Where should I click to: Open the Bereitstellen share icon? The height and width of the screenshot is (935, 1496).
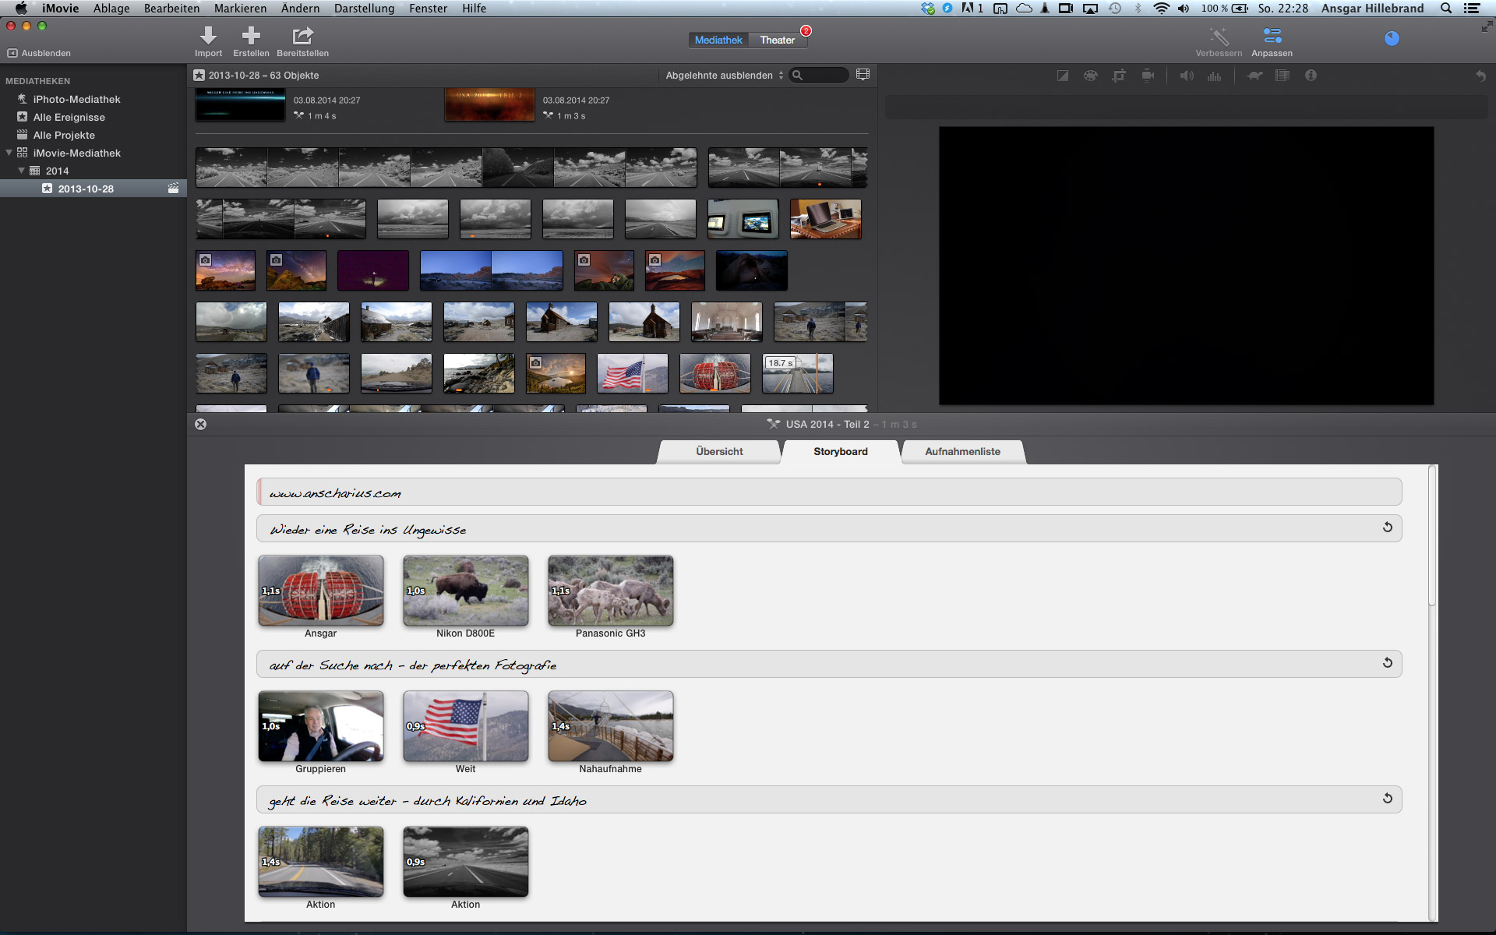(302, 36)
